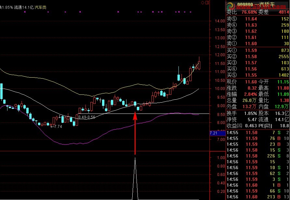Click the white signal spike in indicator panel

135,179
